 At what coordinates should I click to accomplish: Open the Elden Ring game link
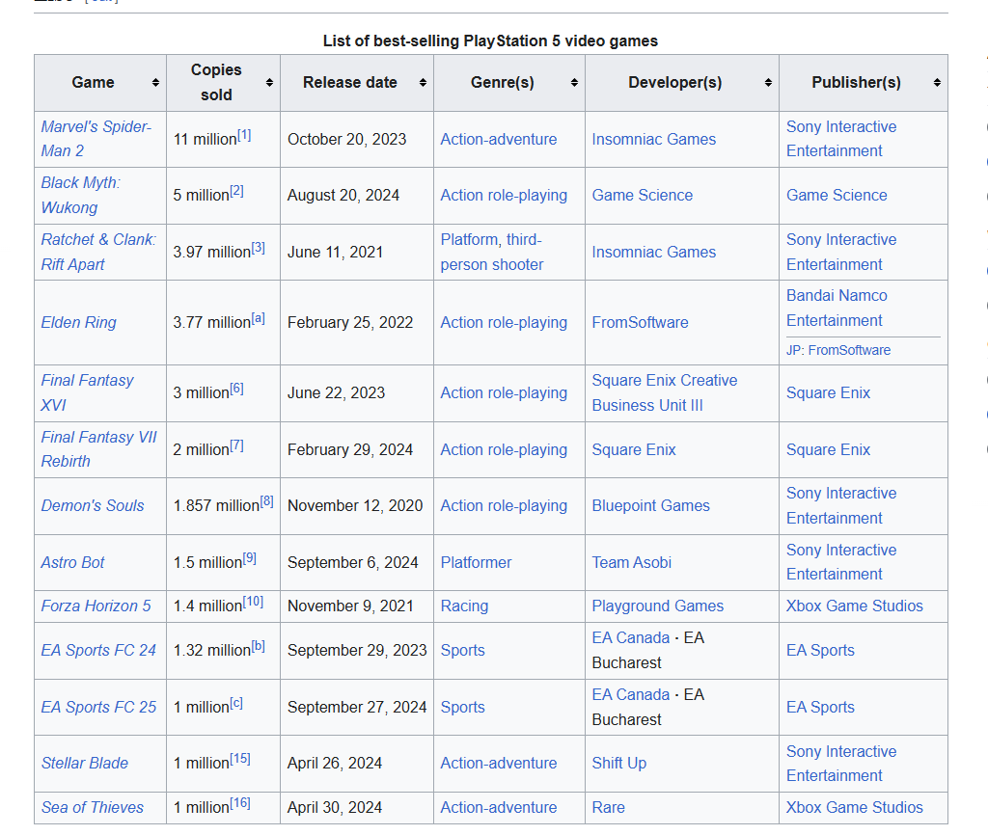79,322
